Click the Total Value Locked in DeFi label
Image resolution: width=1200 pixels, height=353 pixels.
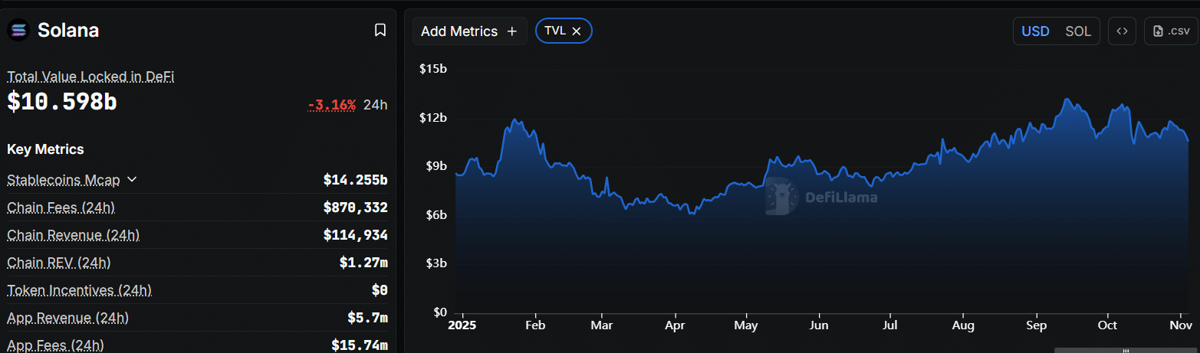pos(91,77)
